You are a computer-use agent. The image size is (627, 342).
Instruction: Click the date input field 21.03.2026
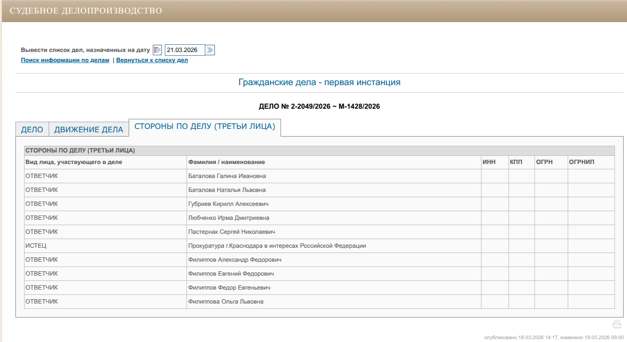pyautogui.click(x=185, y=50)
